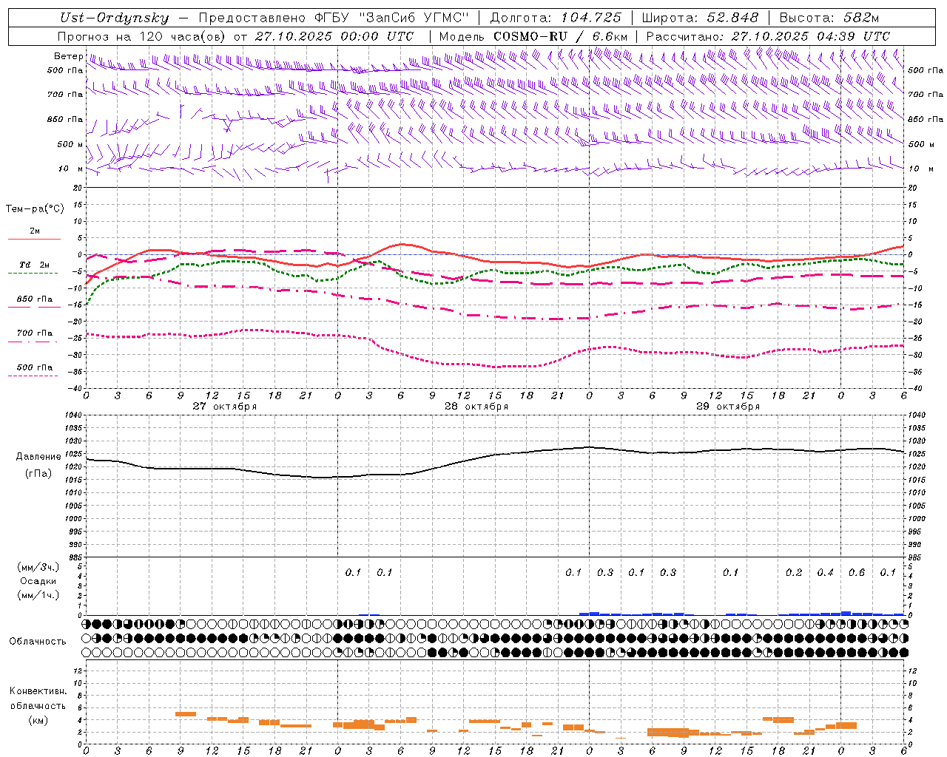This screenshot has width=947, height=757.
Task: Click the '0.6' precipitation value
Action: pos(857,573)
